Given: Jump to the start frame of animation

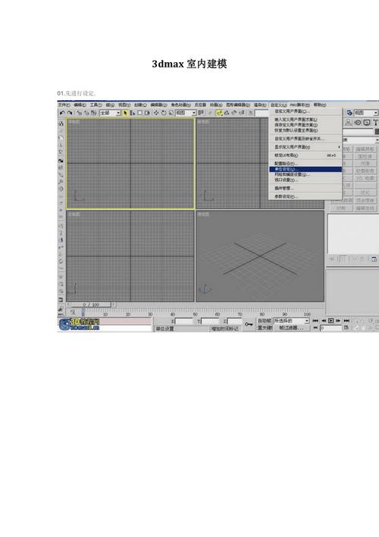Looking at the screenshot, I should [315, 321].
